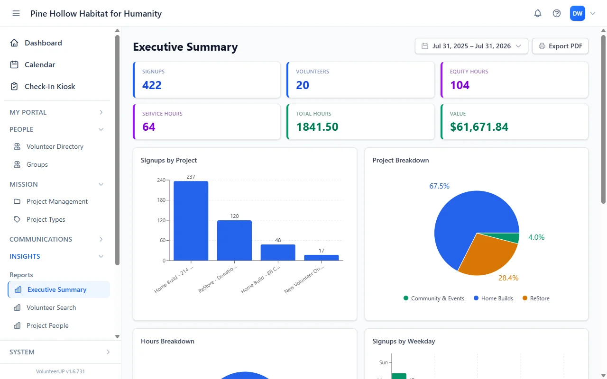Click the Groups people icon

tap(17, 164)
